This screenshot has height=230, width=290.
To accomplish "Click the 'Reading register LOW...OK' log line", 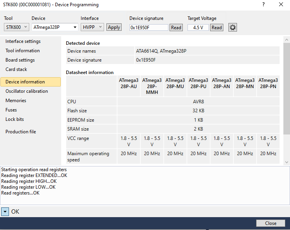I will coord(28,187).
